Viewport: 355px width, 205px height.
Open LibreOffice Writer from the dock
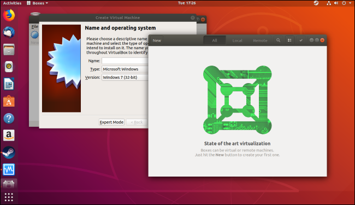click(9, 84)
